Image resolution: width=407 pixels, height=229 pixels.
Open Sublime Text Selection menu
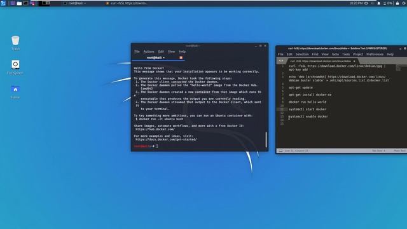click(x=302, y=54)
